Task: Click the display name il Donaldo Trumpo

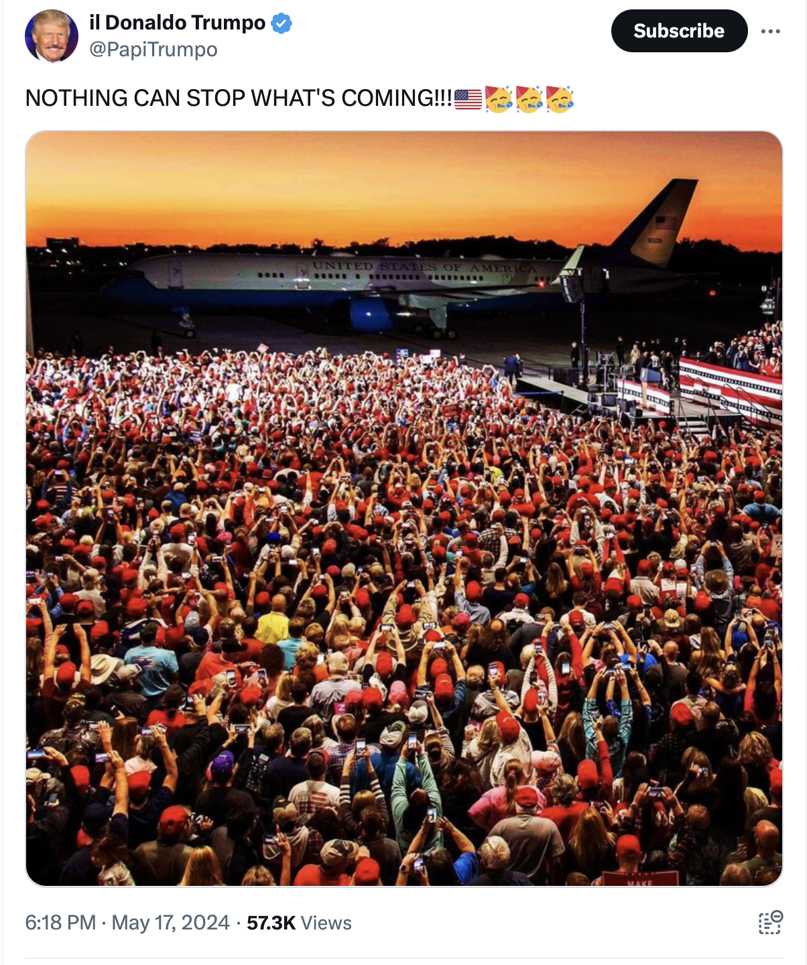Action: (178, 23)
